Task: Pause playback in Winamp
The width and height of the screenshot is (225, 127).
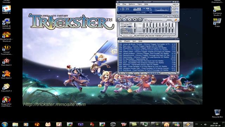Action: click(x=129, y=19)
